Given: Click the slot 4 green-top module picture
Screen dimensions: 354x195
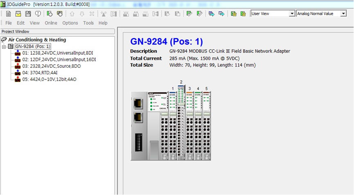Looking at the screenshot, I should [198, 126].
